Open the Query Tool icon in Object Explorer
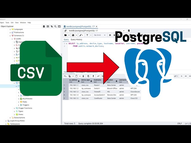Image resolution: width=191 pixels, height=143 pixels. (44, 27)
